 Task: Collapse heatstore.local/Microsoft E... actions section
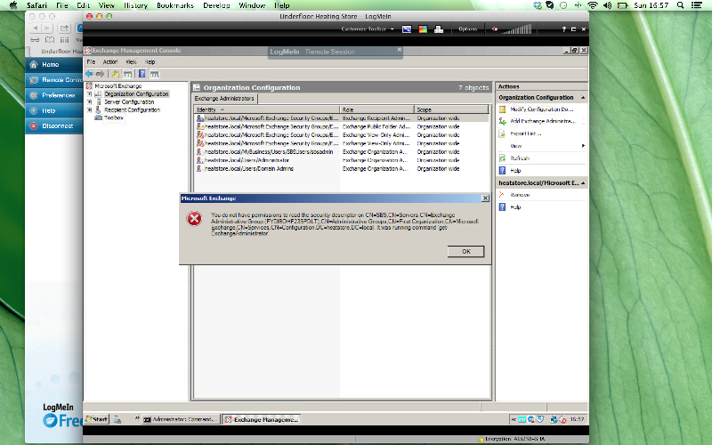[x=583, y=183]
